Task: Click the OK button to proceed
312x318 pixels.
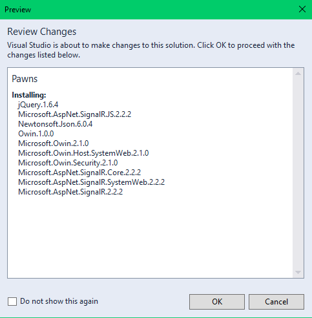Action: 217,302
